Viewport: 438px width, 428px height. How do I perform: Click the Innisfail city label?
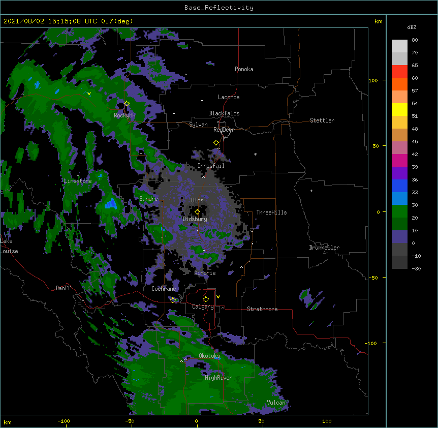pyautogui.click(x=211, y=166)
